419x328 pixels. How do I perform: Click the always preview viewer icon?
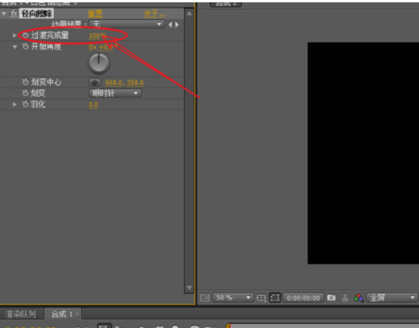pyautogui.click(x=205, y=298)
